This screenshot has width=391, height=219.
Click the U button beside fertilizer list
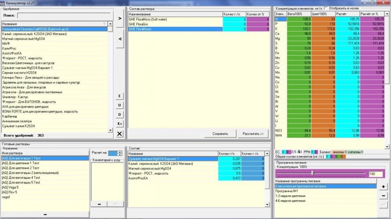(119, 105)
